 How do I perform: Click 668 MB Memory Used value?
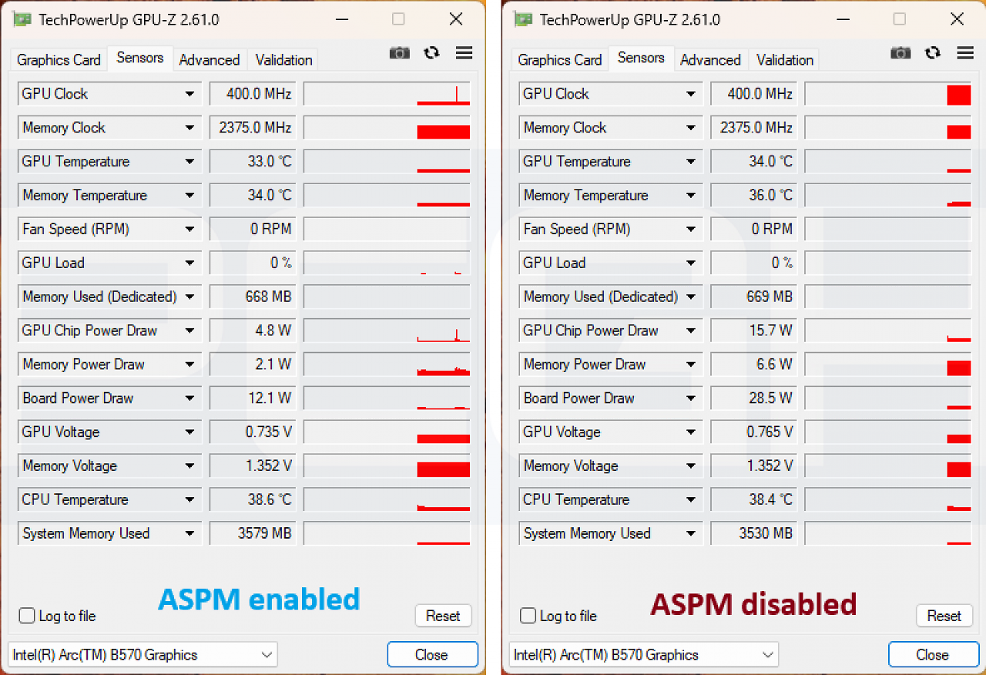(253, 297)
